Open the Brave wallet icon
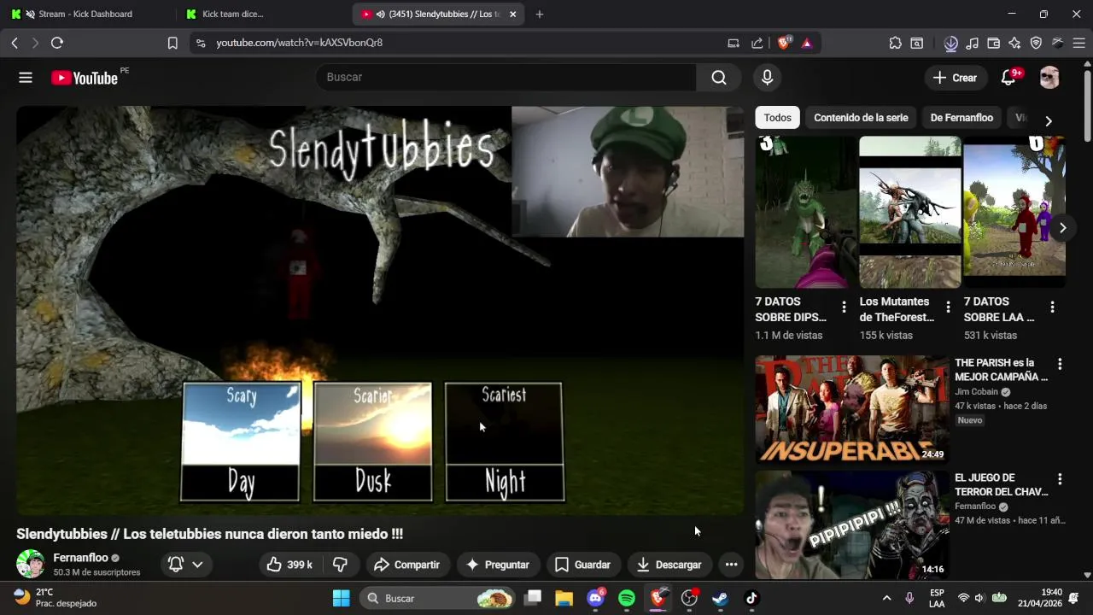Screen dimensions: 1093x615 [x=993, y=43]
